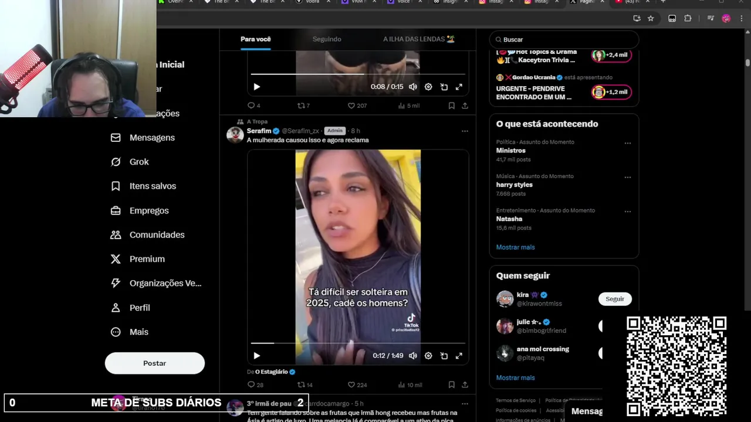Seek the 1:49 video progress bar
This screenshot has height=422, width=751.
(358, 343)
